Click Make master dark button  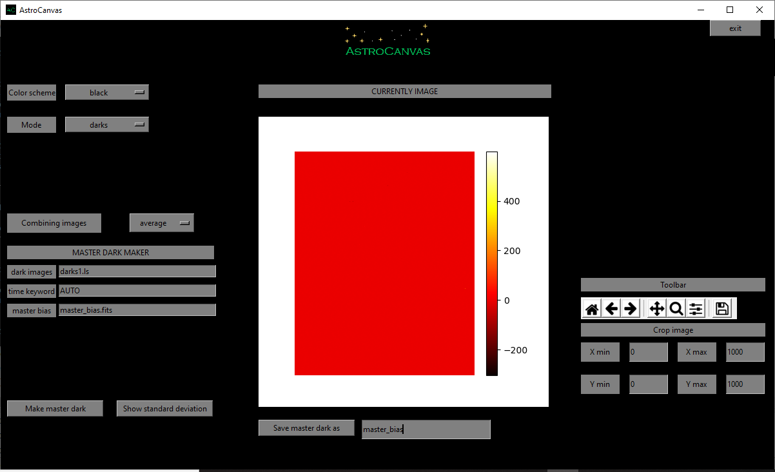(x=55, y=408)
